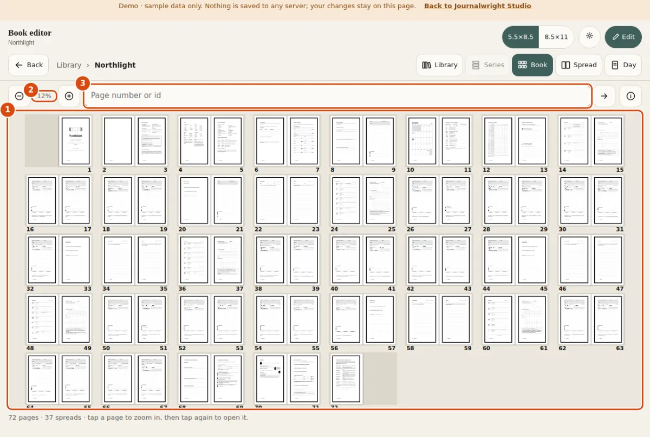Open page 9 thumbnail
The width and height of the screenshot is (650, 437).
pyautogui.click(x=380, y=141)
